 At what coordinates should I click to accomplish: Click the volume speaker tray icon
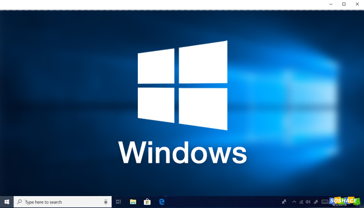coord(308,202)
